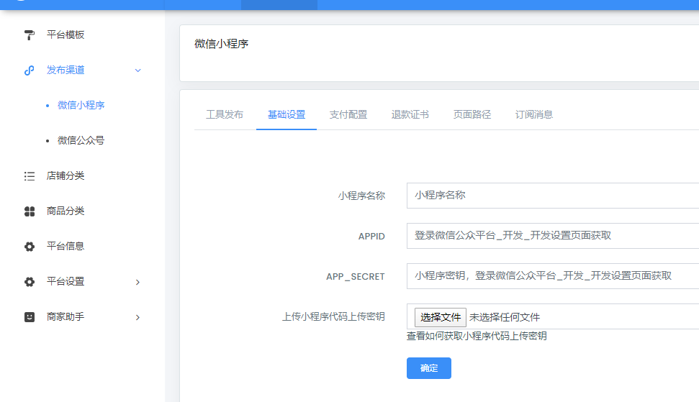Open link 查看如何获取小程序代码上传密钥
This screenshot has width=699, height=402.
coord(477,336)
